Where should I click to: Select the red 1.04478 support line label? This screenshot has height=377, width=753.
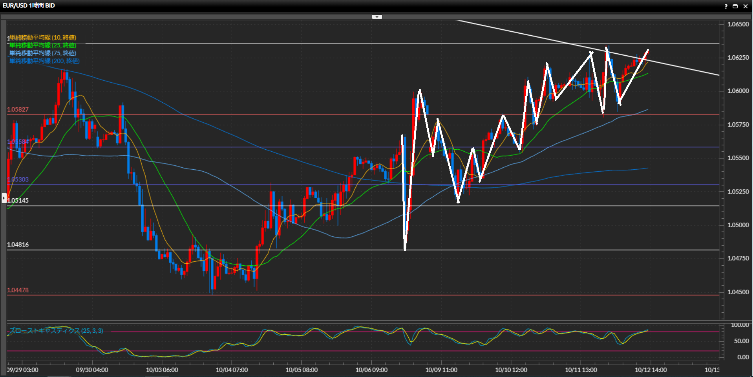pyautogui.click(x=18, y=290)
